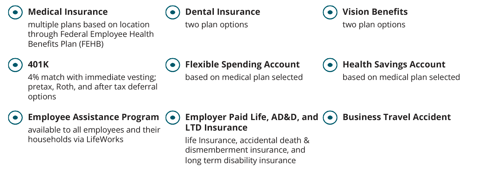Click the Flexible Spending Account bullet icon

tap(172, 65)
